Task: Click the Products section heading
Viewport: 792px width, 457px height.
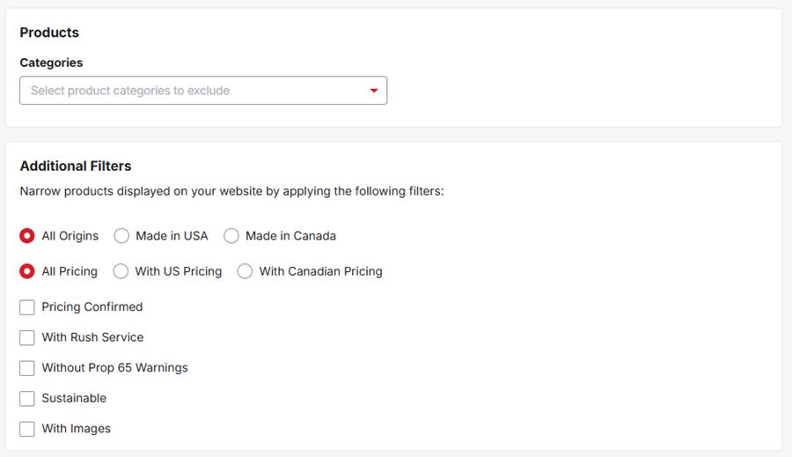Action: (49, 33)
